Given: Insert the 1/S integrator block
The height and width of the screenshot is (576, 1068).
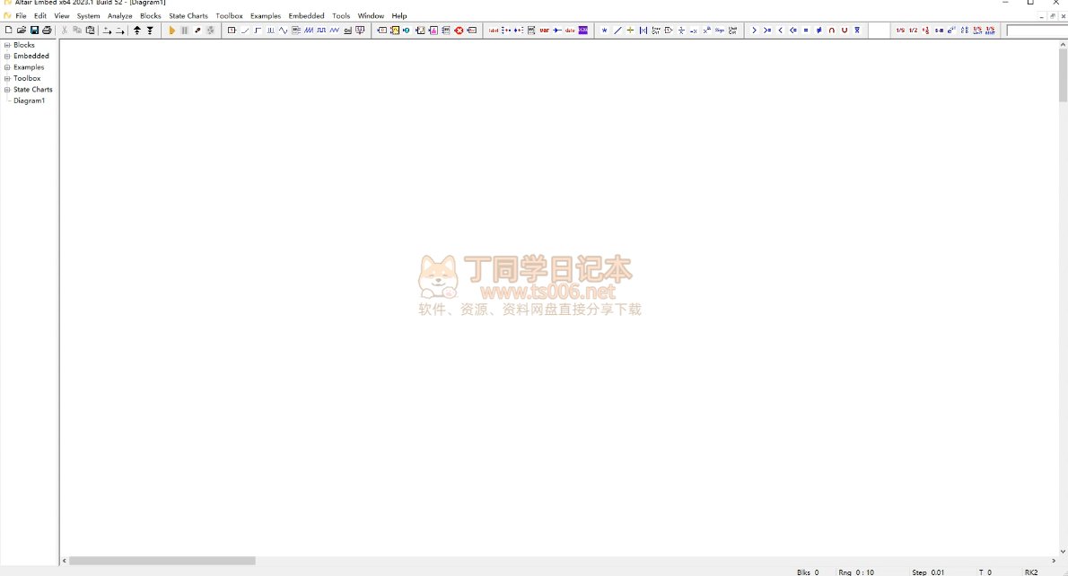Looking at the screenshot, I should tap(900, 31).
